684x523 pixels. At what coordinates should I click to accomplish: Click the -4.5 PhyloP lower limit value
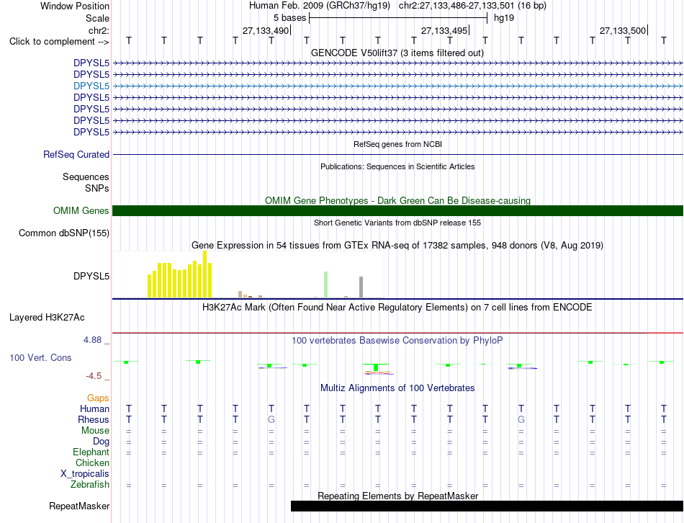pos(94,376)
